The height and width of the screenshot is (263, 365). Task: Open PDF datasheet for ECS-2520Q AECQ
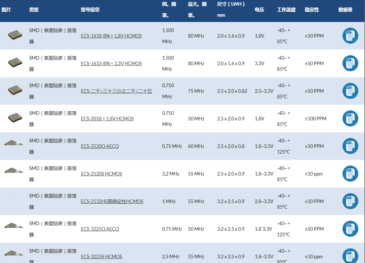pyautogui.click(x=350, y=146)
